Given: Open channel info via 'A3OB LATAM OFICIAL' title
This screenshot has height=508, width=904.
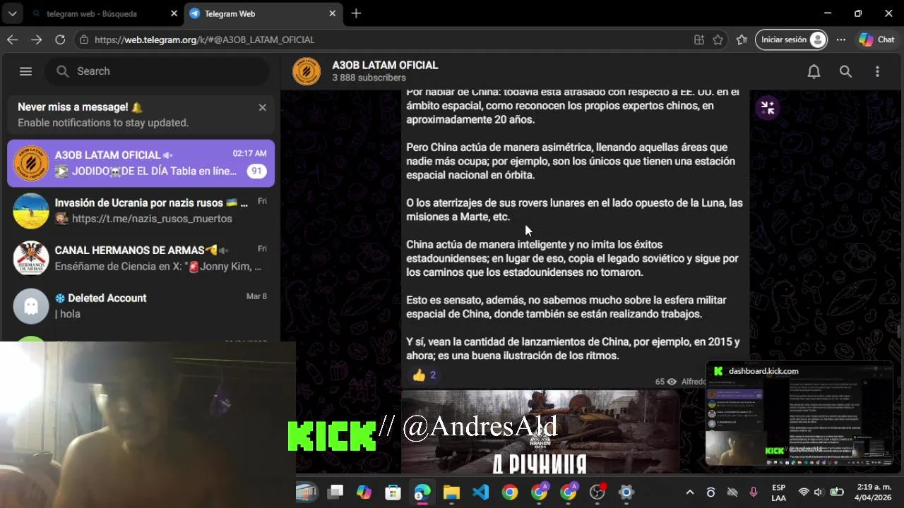Looking at the screenshot, I should 385,65.
